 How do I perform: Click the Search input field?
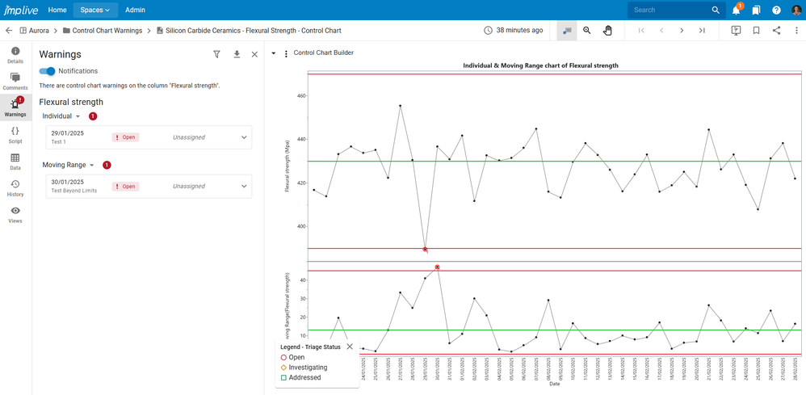tap(669, 10)
